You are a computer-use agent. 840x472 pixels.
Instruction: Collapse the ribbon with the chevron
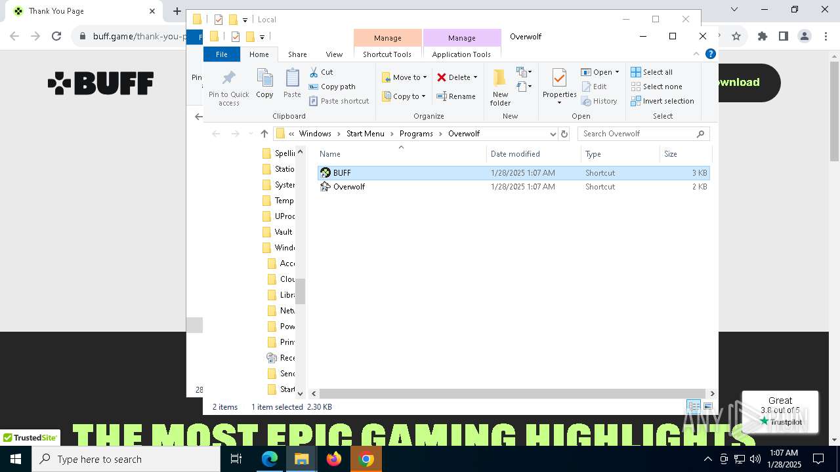tap(696, 54)
